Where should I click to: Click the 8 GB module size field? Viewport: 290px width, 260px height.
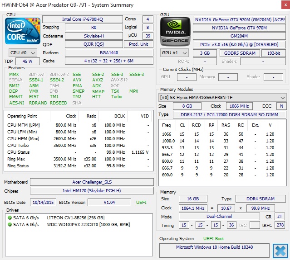coord(187,106)
